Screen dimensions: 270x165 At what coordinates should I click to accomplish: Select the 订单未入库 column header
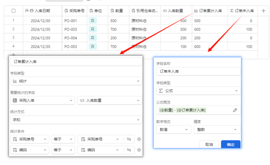243,11
